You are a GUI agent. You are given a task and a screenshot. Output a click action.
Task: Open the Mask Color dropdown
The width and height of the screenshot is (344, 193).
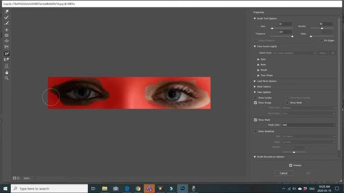click(x=309, y=125)
